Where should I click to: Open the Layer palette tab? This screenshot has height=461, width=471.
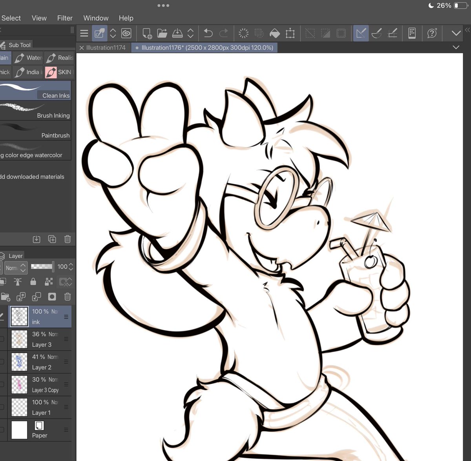(13, 256)
